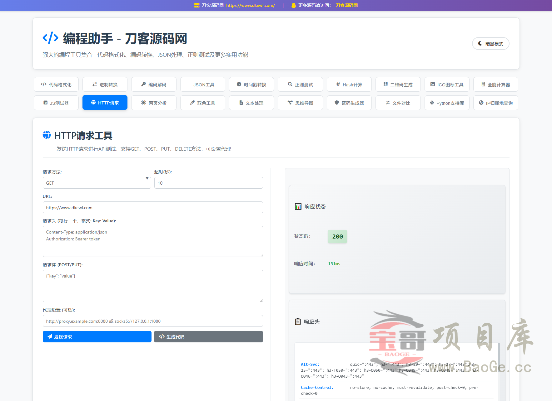Switch to the 进制转换 tab
This screenshot has height=401, width=552.
click(x=105, y=85)
